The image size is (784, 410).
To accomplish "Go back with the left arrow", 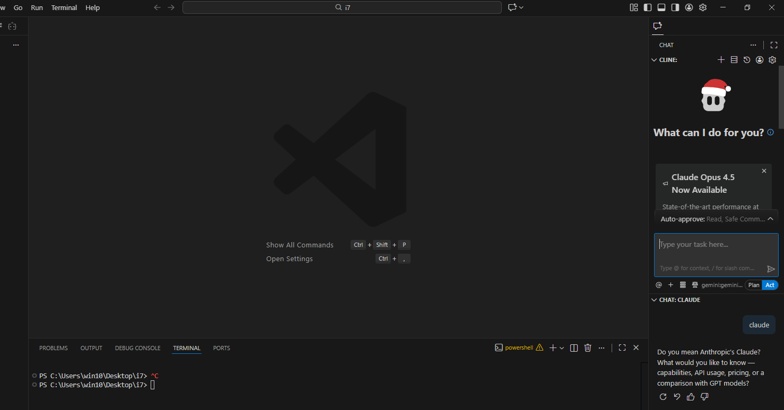I will pos(157,7).
